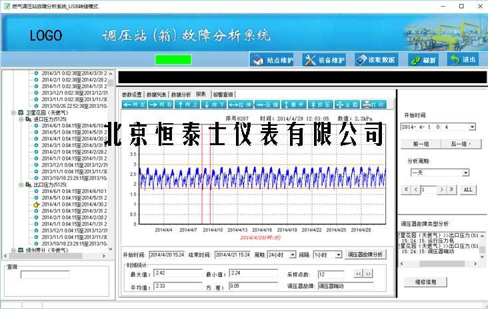This screenshot has height=309, width=488.
Task: Select 2014/6/1 0:04:15 entry under 进口压力
Action: point(73,126)
